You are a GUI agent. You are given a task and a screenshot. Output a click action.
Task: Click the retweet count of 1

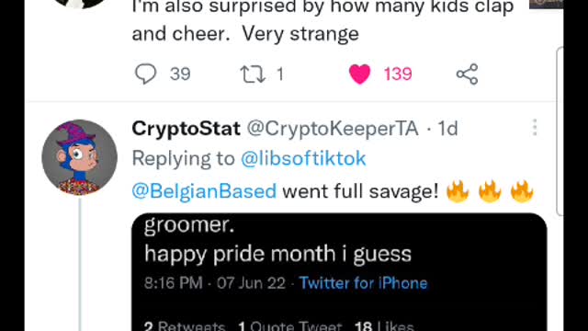[279, 74]
